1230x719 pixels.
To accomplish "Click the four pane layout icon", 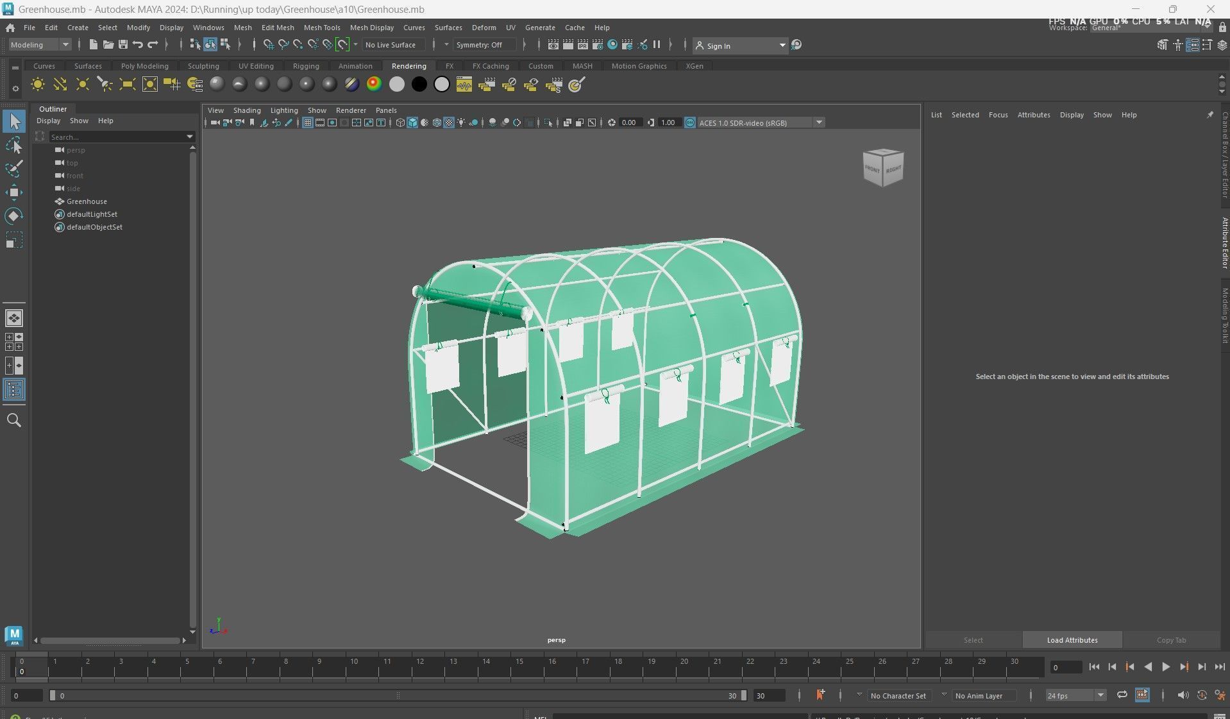I will [x=14, y=342].
